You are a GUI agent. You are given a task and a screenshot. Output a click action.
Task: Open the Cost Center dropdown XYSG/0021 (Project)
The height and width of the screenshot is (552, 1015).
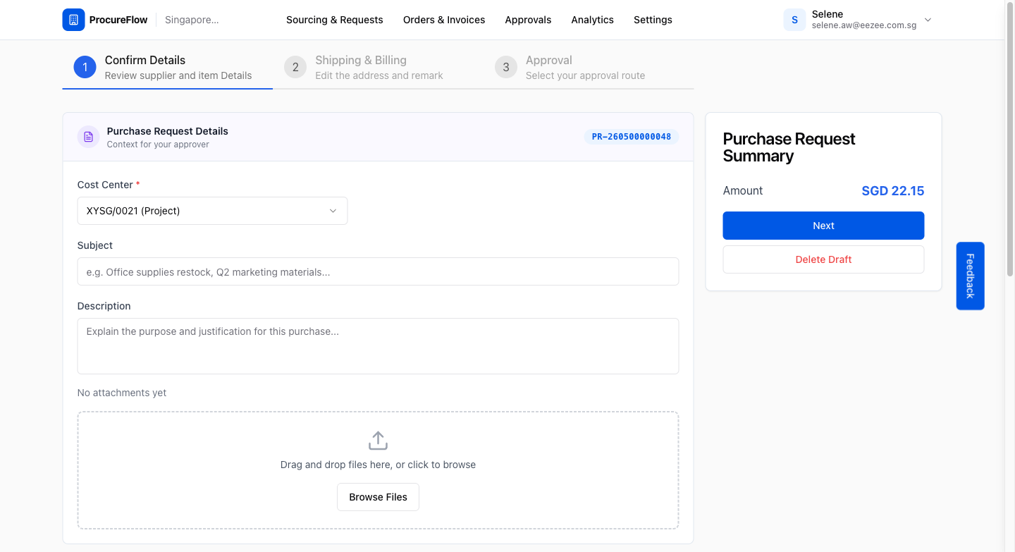click(212, 211)
